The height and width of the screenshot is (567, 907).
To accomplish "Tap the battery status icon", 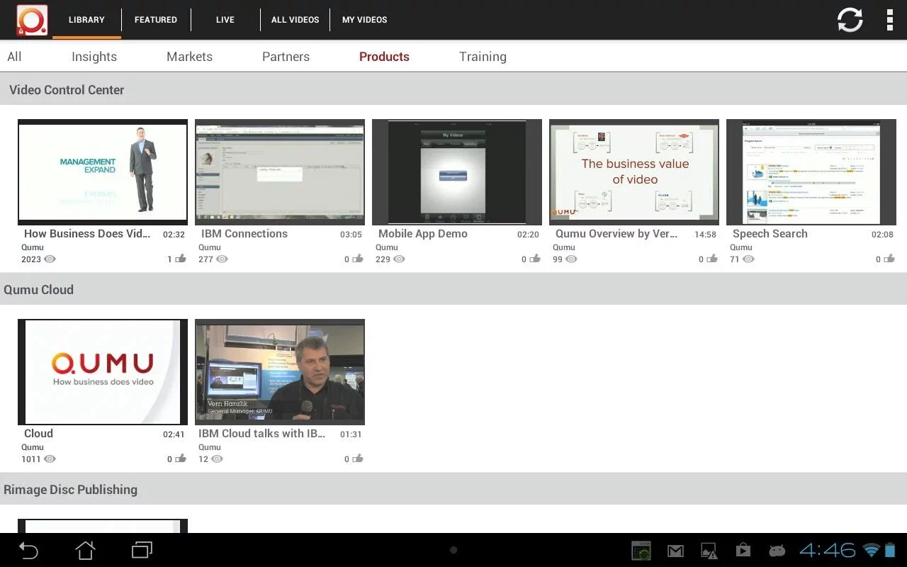I will point(890,550).
